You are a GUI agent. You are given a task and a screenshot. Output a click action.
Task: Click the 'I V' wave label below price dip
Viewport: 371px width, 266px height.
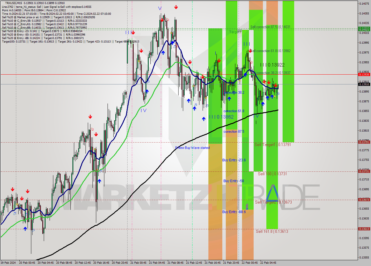click(144, 110)
